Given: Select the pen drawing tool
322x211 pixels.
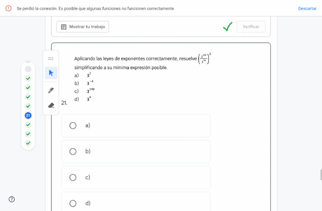Looking at the screenshot, I should click(x=51, y=90).
